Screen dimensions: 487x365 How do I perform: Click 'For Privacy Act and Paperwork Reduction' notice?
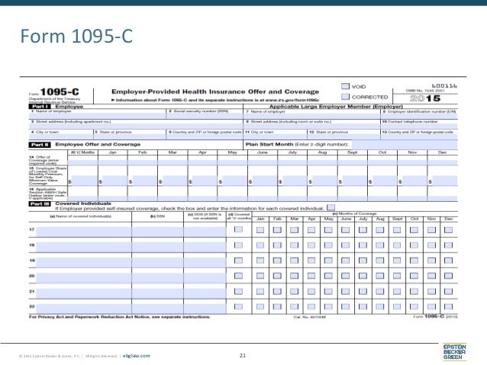point(120,317)
